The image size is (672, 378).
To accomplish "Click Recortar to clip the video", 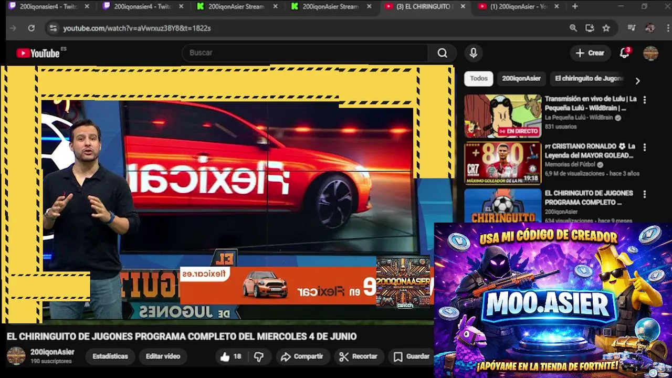I will pyautogui.click(x=359, y=356).
